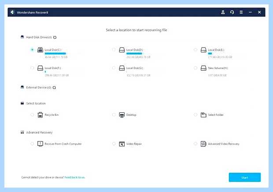
Task: Select the Select Folder radio button
Action: [x=196, y=115]
